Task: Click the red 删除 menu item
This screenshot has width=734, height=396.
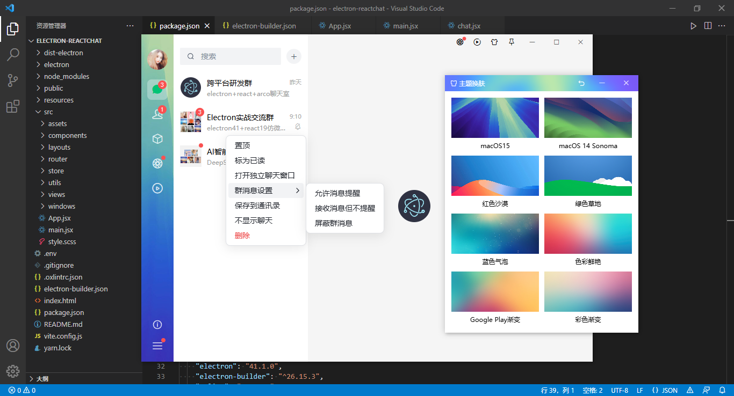Action: coord(266,236)
